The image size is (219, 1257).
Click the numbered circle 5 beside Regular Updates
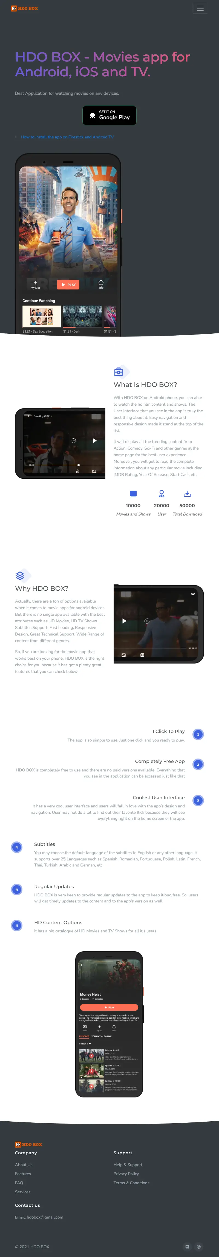click(x=16, y=890)
